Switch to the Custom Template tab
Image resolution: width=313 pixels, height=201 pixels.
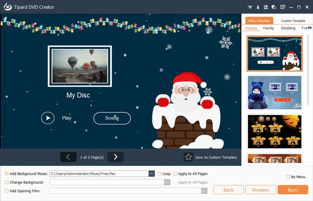click(293, 21)
